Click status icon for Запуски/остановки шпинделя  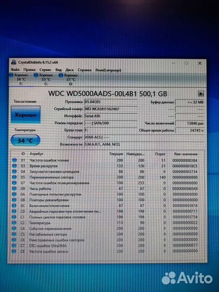(15, 171)
